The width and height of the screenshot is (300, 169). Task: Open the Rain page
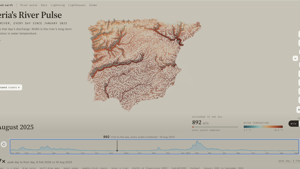tap(44, 5)
